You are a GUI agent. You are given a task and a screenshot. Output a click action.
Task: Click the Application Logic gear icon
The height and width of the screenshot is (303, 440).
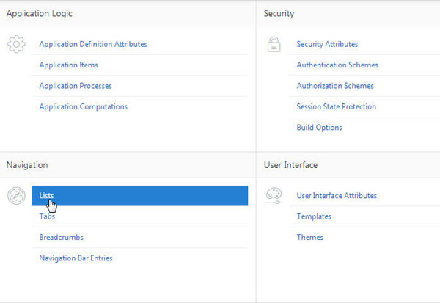click(16, 44)
